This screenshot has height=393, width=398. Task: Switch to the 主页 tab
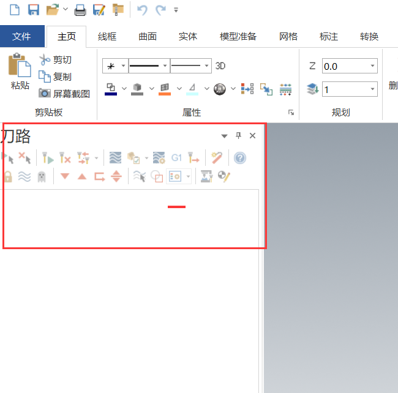coord(67,37)
